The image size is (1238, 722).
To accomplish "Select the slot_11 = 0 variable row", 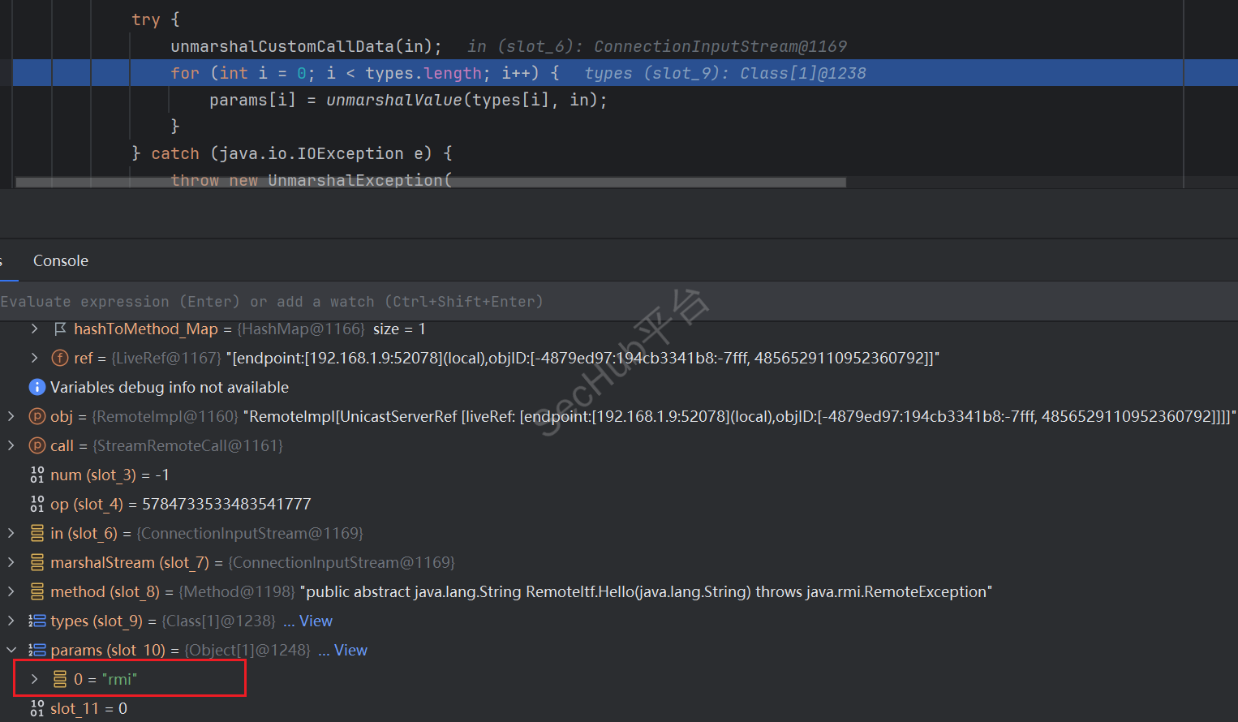I will click(89, 708).
